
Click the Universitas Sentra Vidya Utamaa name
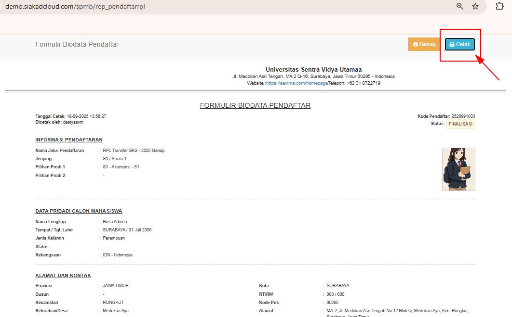coord(313,69)
